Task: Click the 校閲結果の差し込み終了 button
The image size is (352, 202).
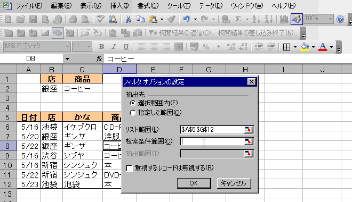Action: coord(257,33)
